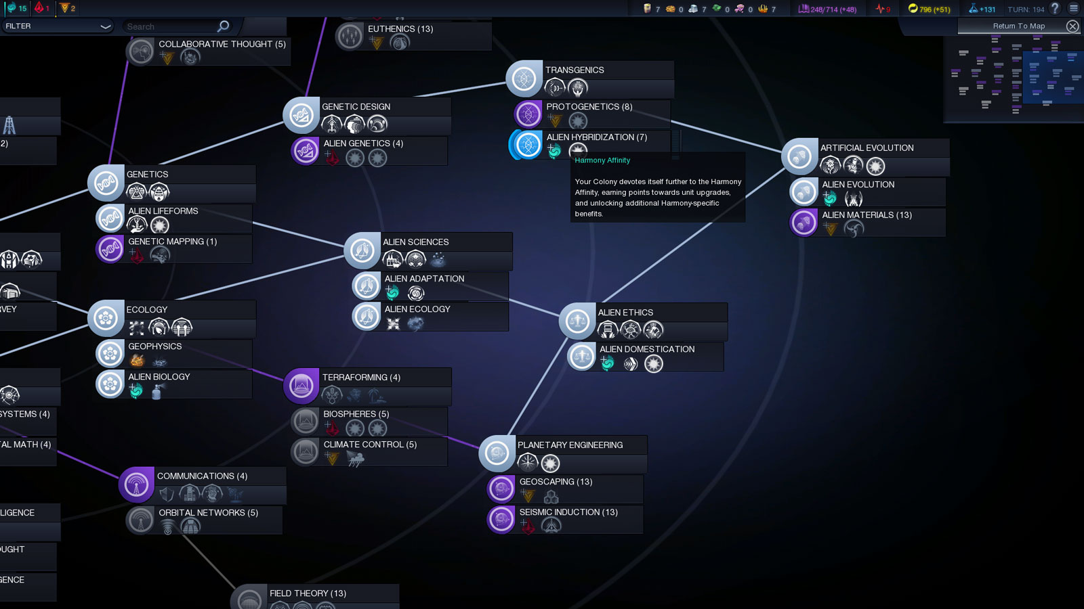Select the Seismic Induction leaf tech icon
The height and width of the screenshot is (609, 1084).
(501, 520)
